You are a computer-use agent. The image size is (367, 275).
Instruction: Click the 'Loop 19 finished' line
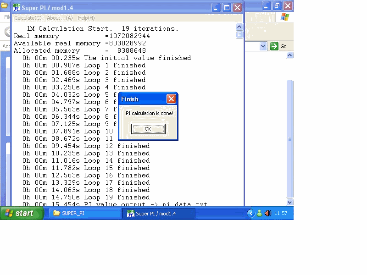coord(86,198)
